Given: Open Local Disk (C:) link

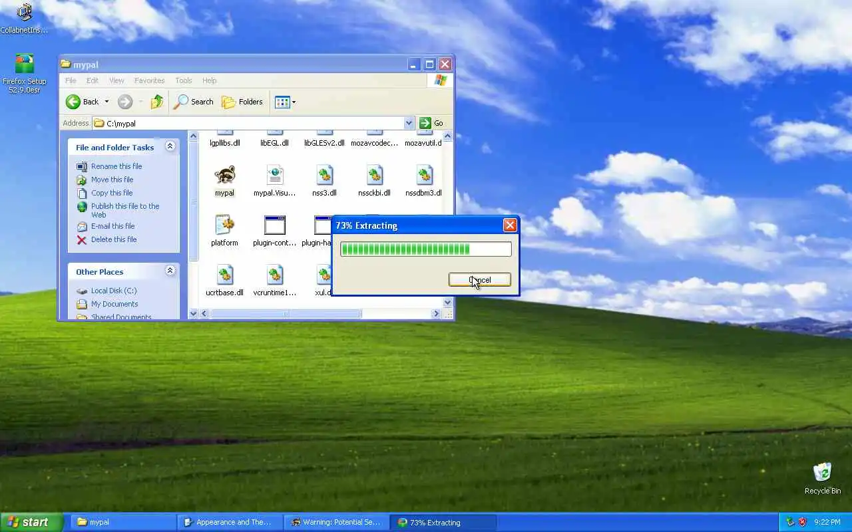Looking at the screenshot, I should click(x=114, y=291).
